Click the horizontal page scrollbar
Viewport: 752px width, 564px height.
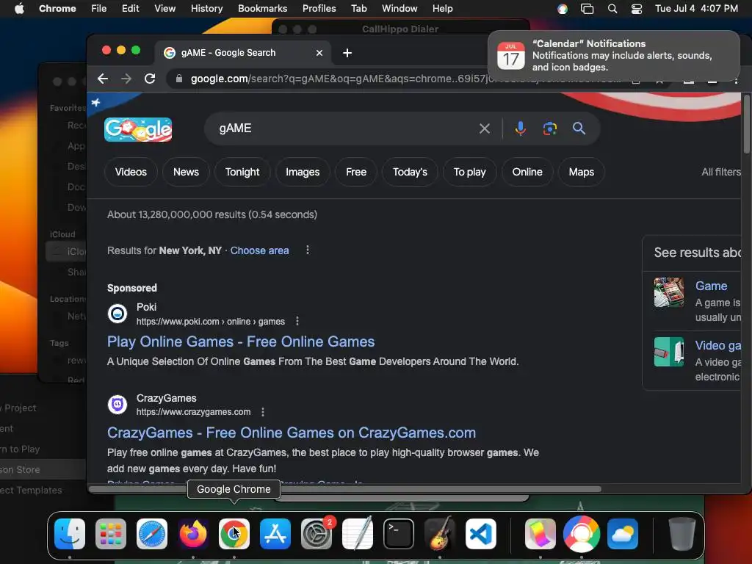coord(345,489)
